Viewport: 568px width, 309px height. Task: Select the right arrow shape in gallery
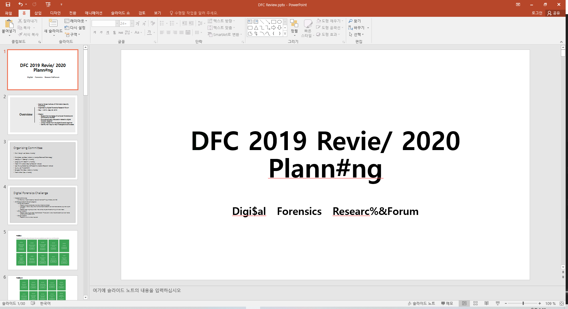point(273,28)
